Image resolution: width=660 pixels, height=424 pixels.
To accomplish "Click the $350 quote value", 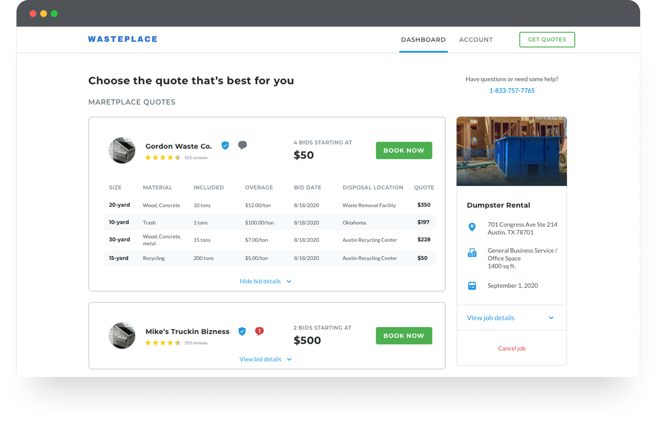I will click(424, 205).
